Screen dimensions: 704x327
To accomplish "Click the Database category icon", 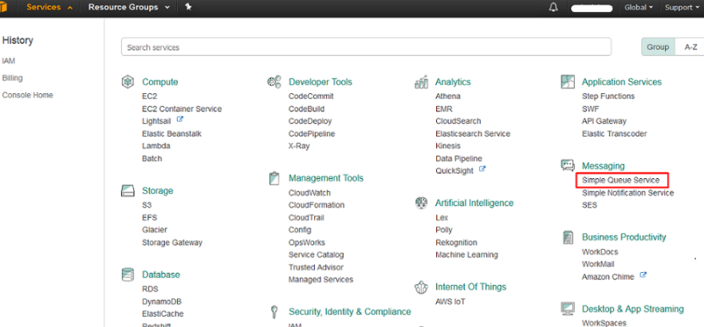I will [127, 274].
